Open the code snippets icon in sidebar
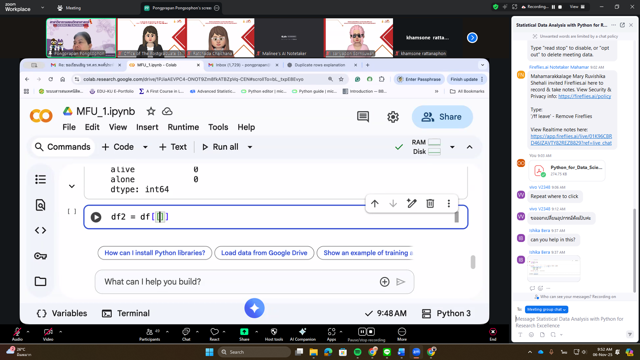 tap(40, 230)
